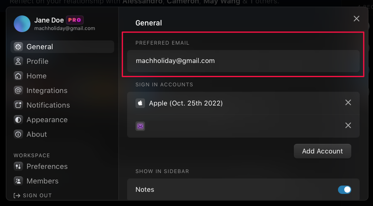
Task: Click the Appearance half-circle icon
Action: (x=18, y=120)
